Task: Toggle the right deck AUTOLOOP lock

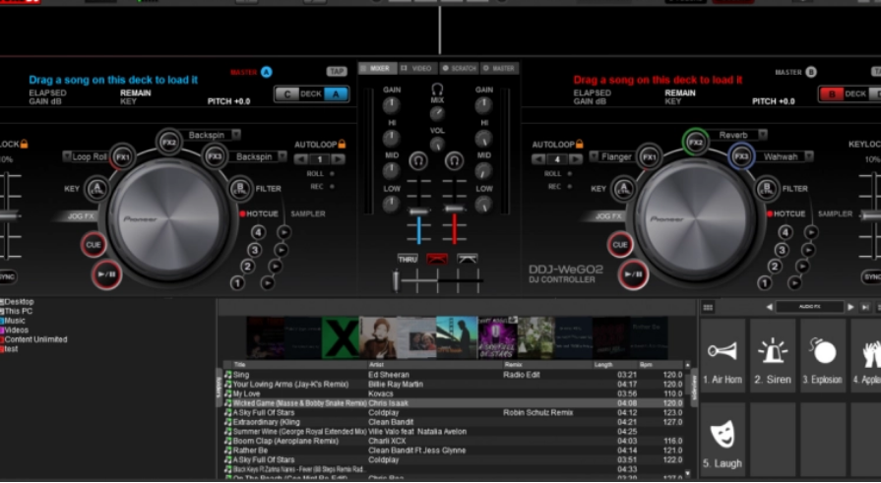Action: tap(579, 145)
